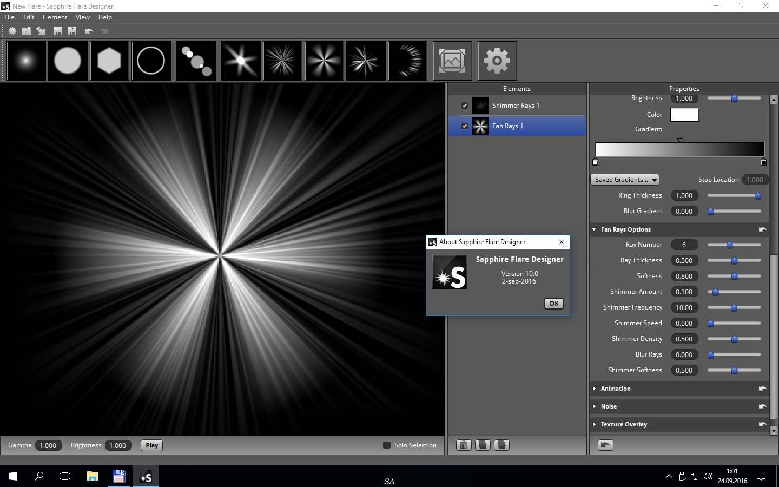Click the reset arrow under Properties panel
This screenshot has height=487, width=779.
tap(605, 445)
